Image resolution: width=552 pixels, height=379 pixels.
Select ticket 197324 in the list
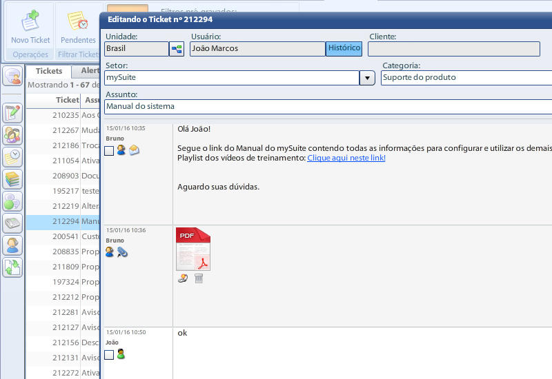63,282
